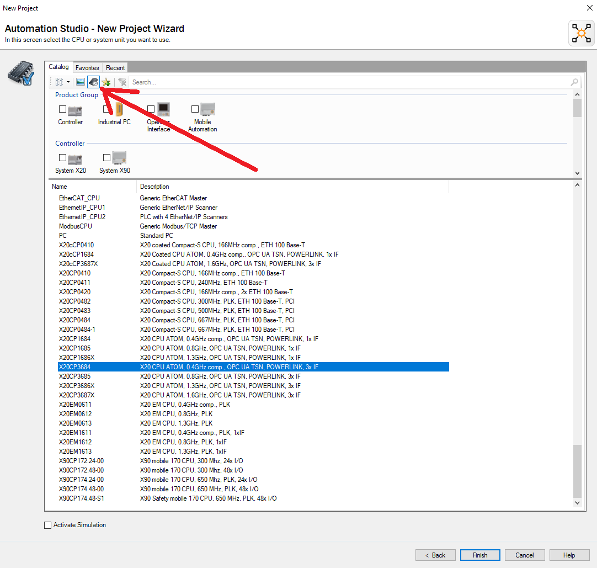
Task: Click the catalog view layout icon
Action: (60, 82)
